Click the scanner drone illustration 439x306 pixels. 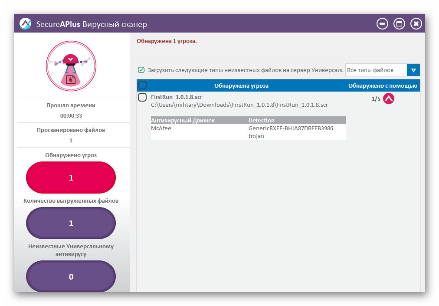(x=71, y=66)
